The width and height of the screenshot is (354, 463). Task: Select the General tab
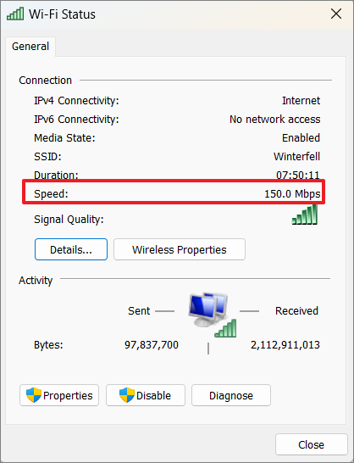30,47
